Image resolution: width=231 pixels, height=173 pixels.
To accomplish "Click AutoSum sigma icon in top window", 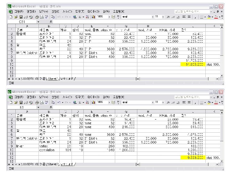I will pyautogui.click(x=80, y=17).
